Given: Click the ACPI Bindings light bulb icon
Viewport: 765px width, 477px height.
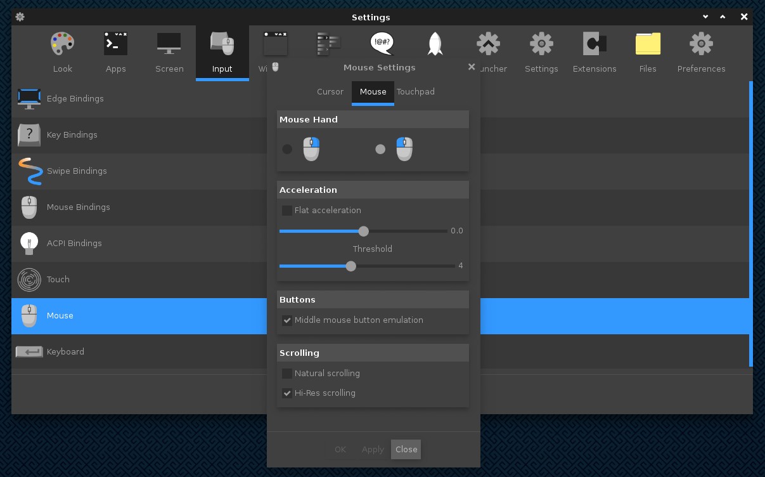Looking at the screenshot, I should pyautogui.click(x=29, y=244).
